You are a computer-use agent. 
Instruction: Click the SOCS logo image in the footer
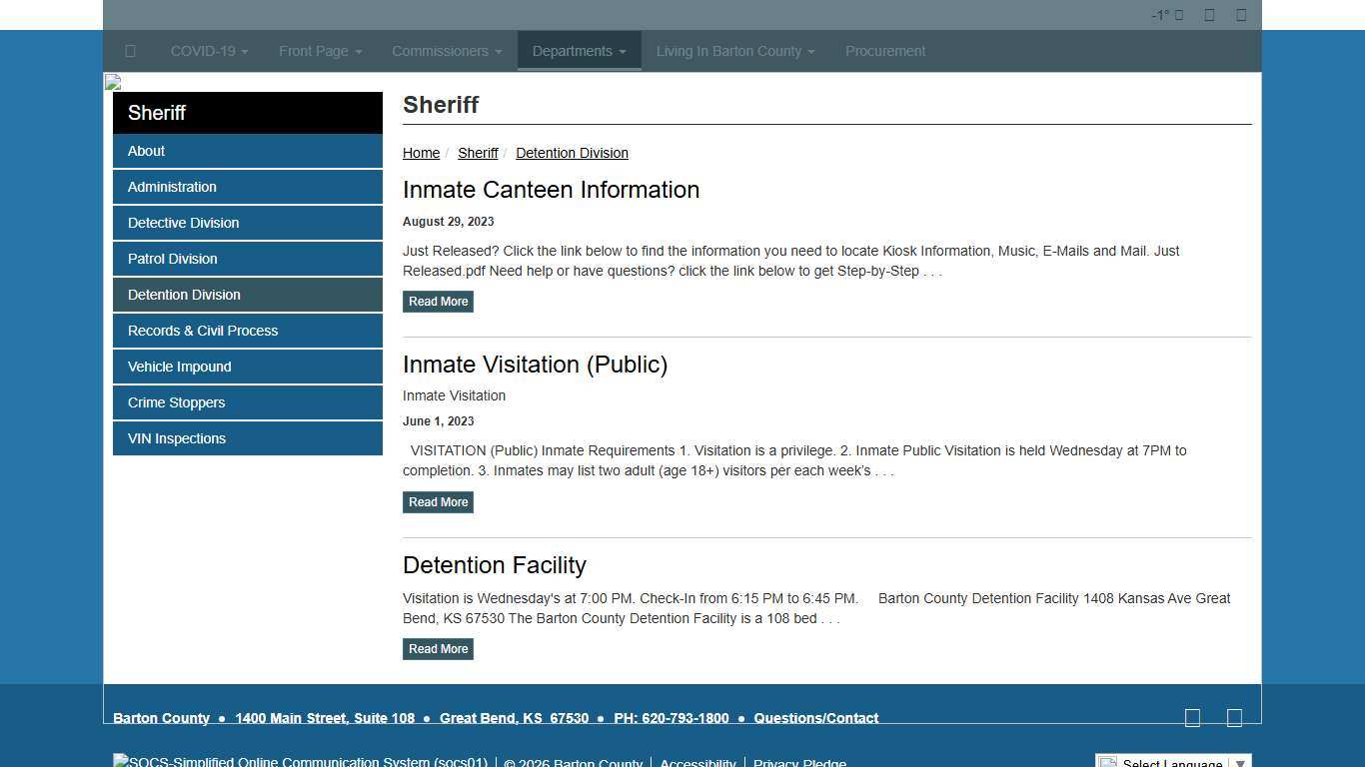(x=300, y=762)
